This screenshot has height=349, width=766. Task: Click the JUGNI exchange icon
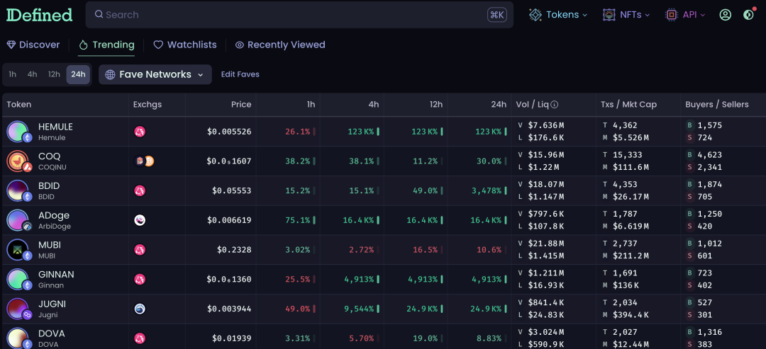140,309
